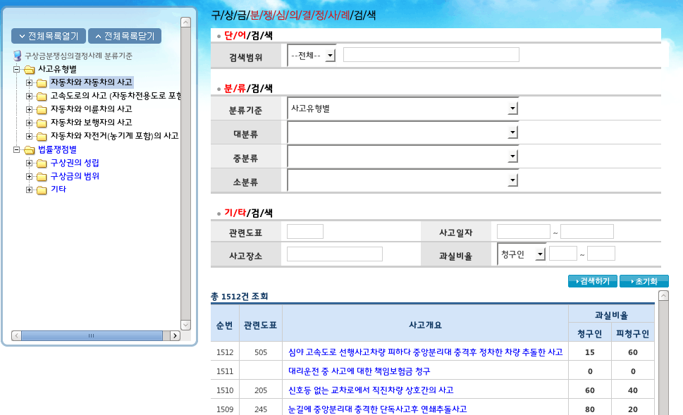Image resolution: width=683 pixels, height=415 pixels.
Task: Expand 구상권의 성립 node
Action: (29, 163)
